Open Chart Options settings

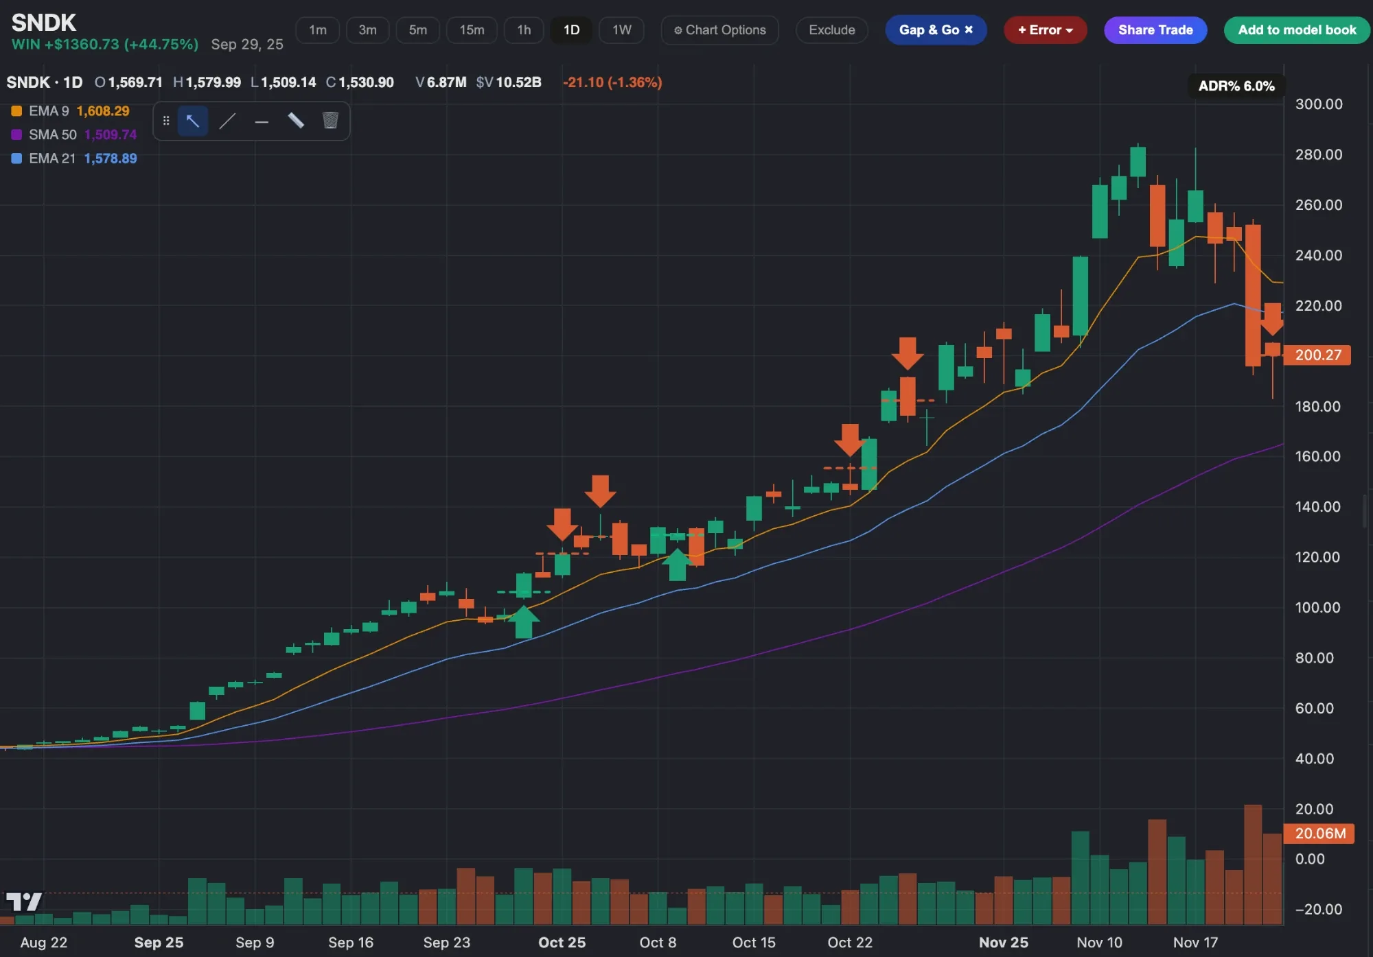(719, 30)
